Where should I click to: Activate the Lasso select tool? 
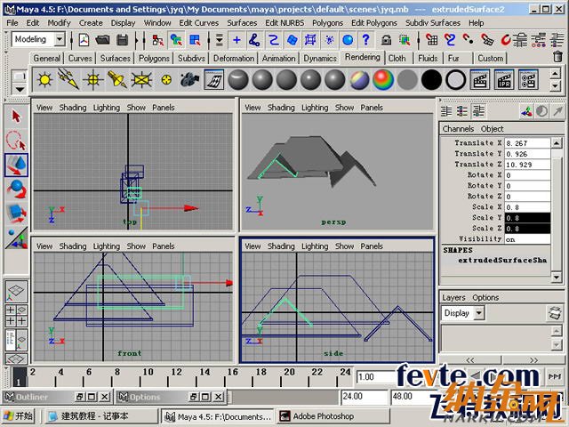16,141
